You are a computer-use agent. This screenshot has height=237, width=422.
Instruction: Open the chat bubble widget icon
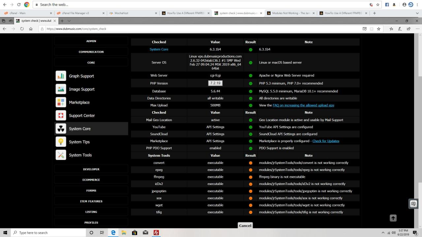coord(413,204)
